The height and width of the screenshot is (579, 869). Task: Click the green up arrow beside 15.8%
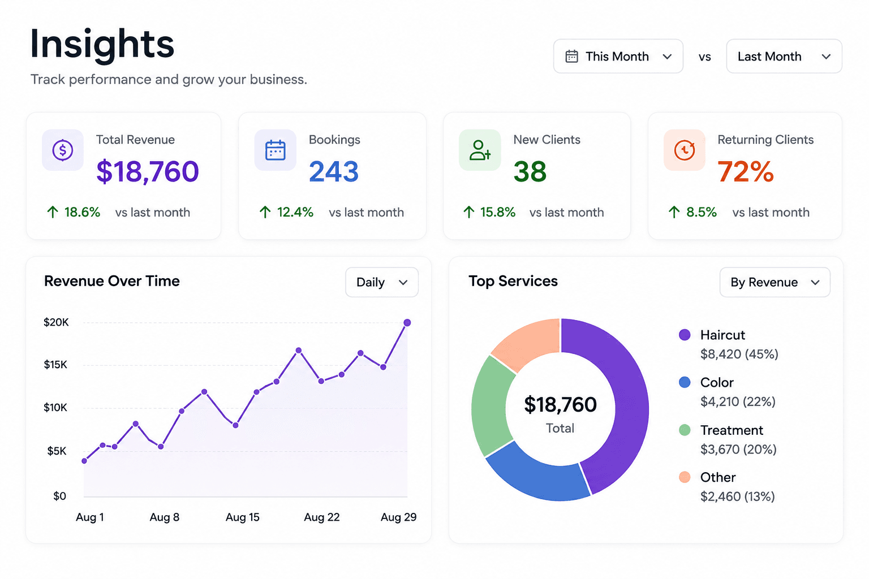coord(469,212)
